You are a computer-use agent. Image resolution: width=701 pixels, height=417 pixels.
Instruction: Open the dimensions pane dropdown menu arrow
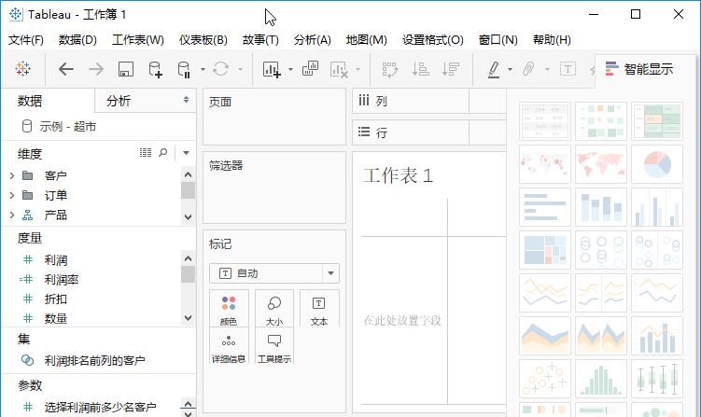[186, 153]
